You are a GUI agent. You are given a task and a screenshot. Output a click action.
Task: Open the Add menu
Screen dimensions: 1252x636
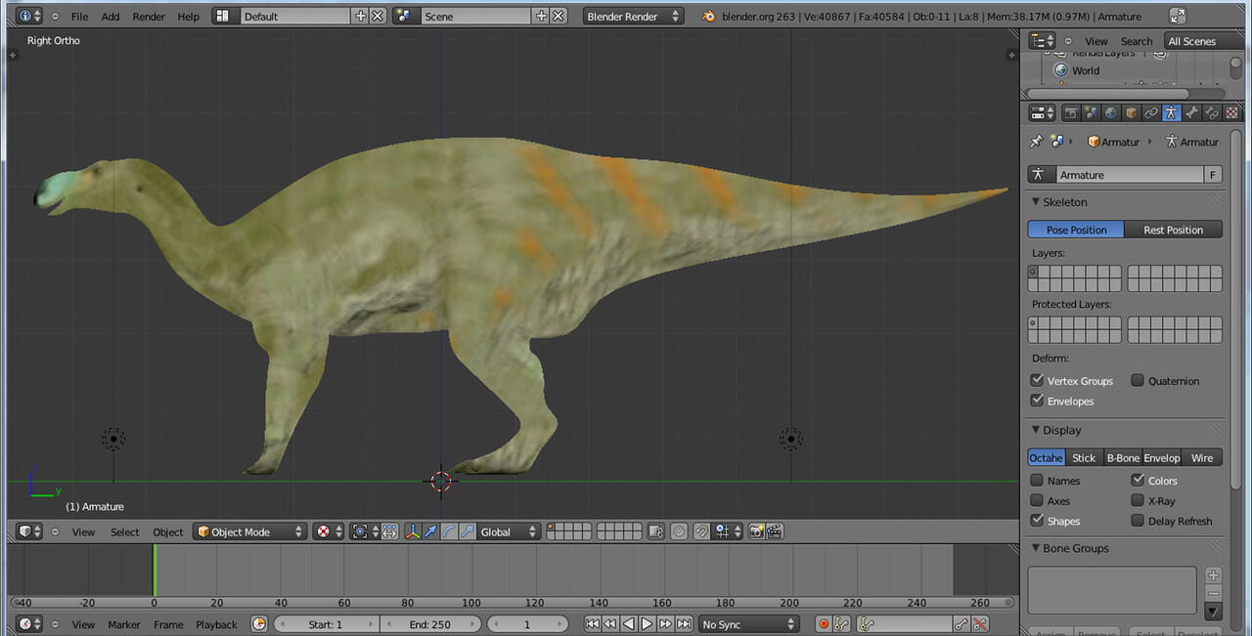pos(111,17)
